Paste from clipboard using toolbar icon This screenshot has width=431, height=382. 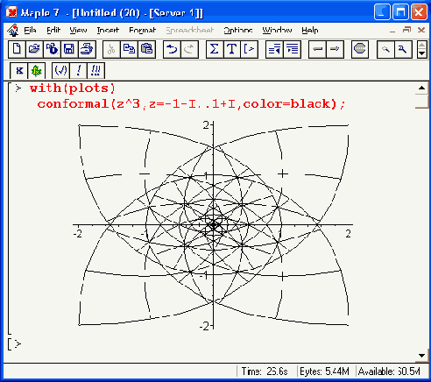[x=146, y=49]
